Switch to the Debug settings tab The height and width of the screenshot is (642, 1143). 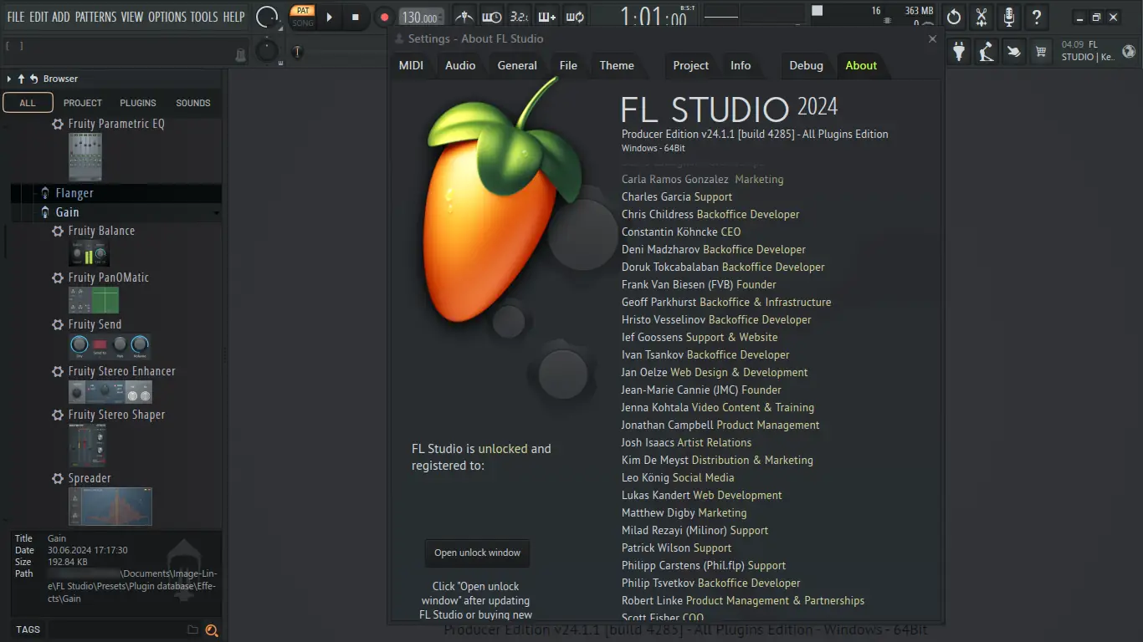click(807, 65)
